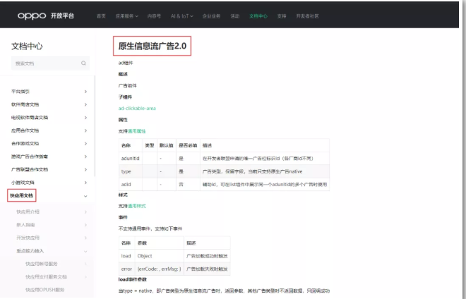Click the 文档中心 sidebar heading

[27, 47]
